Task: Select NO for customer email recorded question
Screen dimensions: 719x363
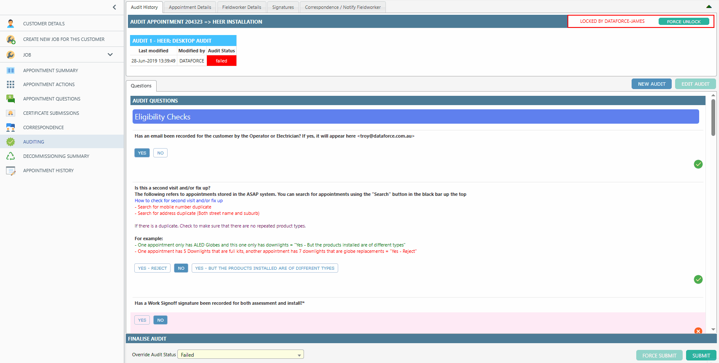Action: point(160,153)
